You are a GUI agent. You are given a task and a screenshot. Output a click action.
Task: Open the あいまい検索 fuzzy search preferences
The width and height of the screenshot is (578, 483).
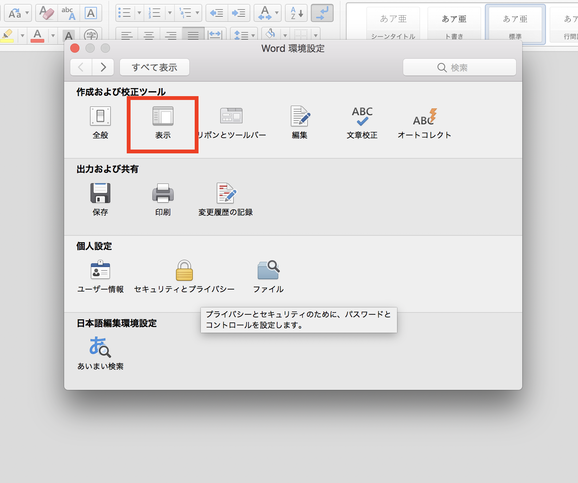100,354
